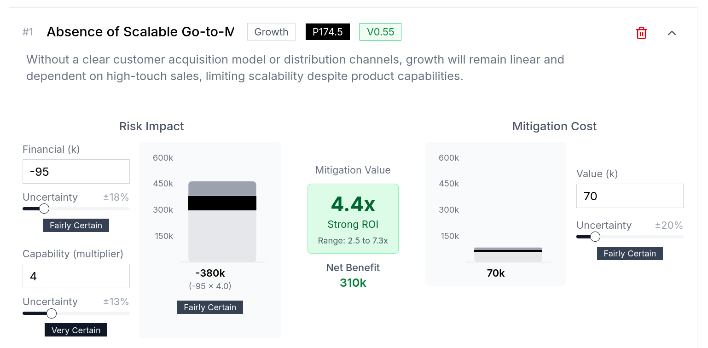Click the Growth category tag
The width and height of the screenshot is (708, 348).
click(x=271, y=32)
